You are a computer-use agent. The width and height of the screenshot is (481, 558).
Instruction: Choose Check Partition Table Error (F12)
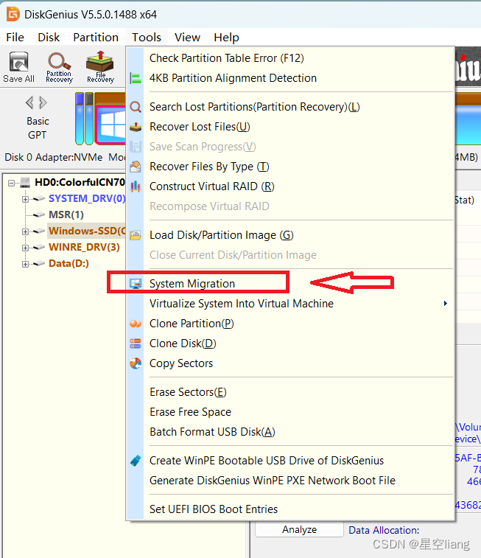pos(290,58)
